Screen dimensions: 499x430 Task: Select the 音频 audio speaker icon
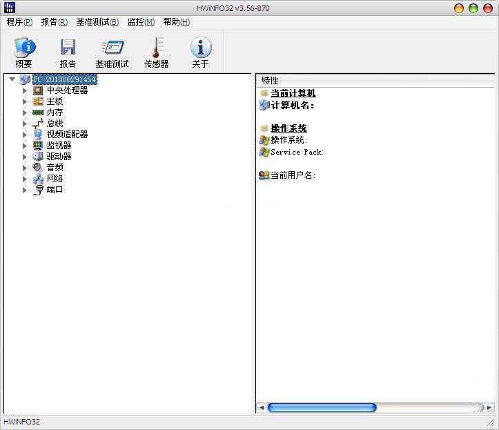[x=38, y=168]
